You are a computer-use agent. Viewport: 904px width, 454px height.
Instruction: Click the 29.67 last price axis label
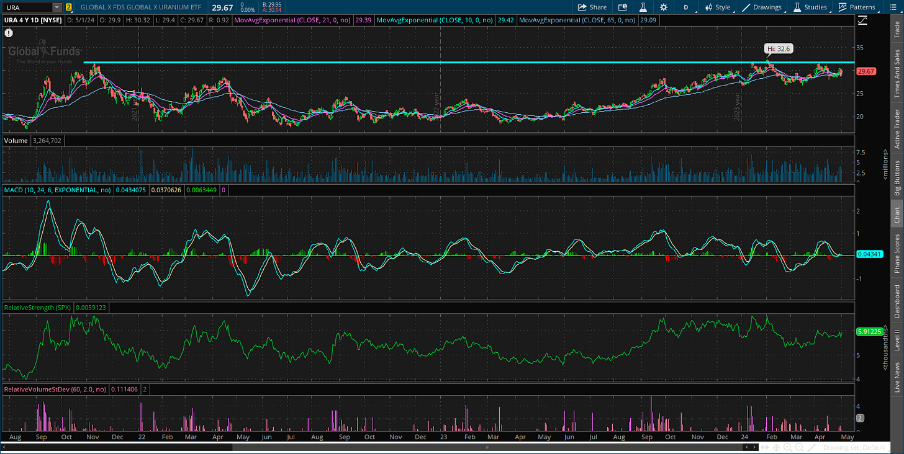coord(866,72)
